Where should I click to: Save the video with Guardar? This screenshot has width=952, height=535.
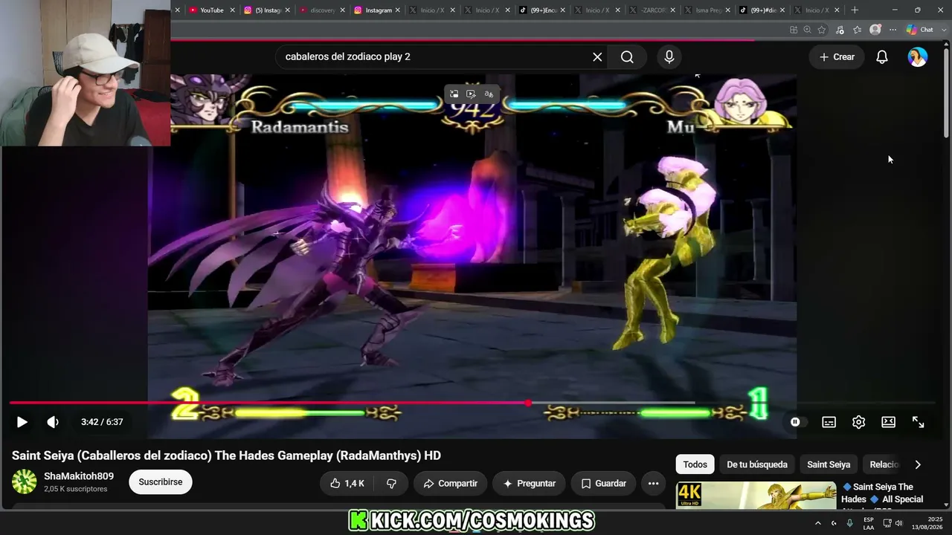[603, 483]
